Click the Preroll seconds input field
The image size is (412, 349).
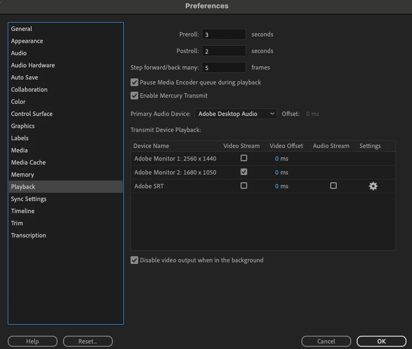pos(224,34)
